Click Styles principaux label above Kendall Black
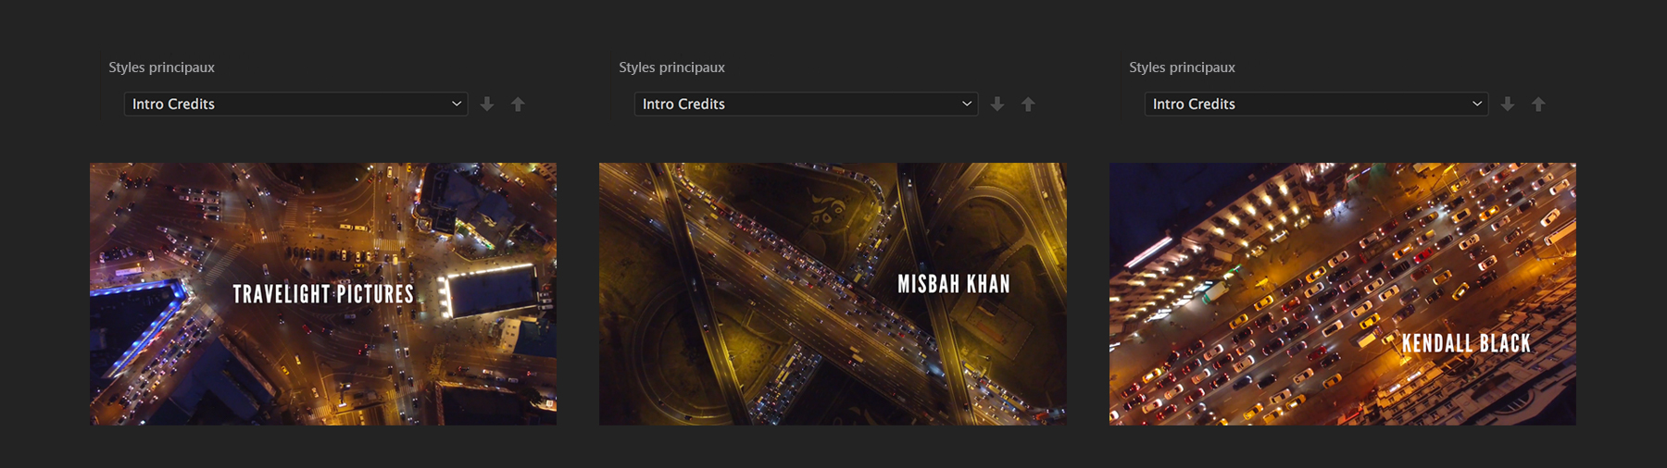Viewport: 1667px width, 468px height. 1182,68
